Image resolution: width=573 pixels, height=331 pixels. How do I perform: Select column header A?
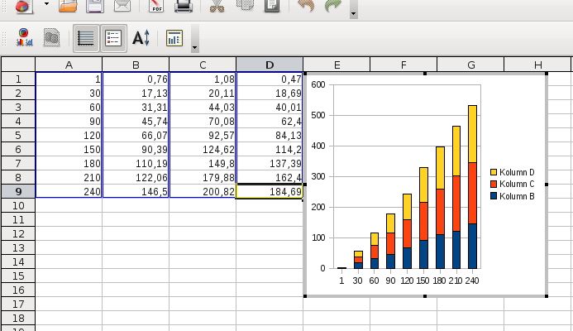[x=69, y=65]
